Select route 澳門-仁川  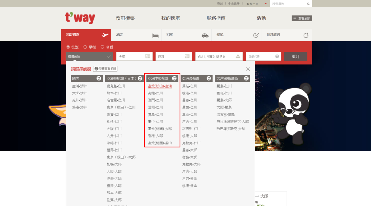pos(155,100)
